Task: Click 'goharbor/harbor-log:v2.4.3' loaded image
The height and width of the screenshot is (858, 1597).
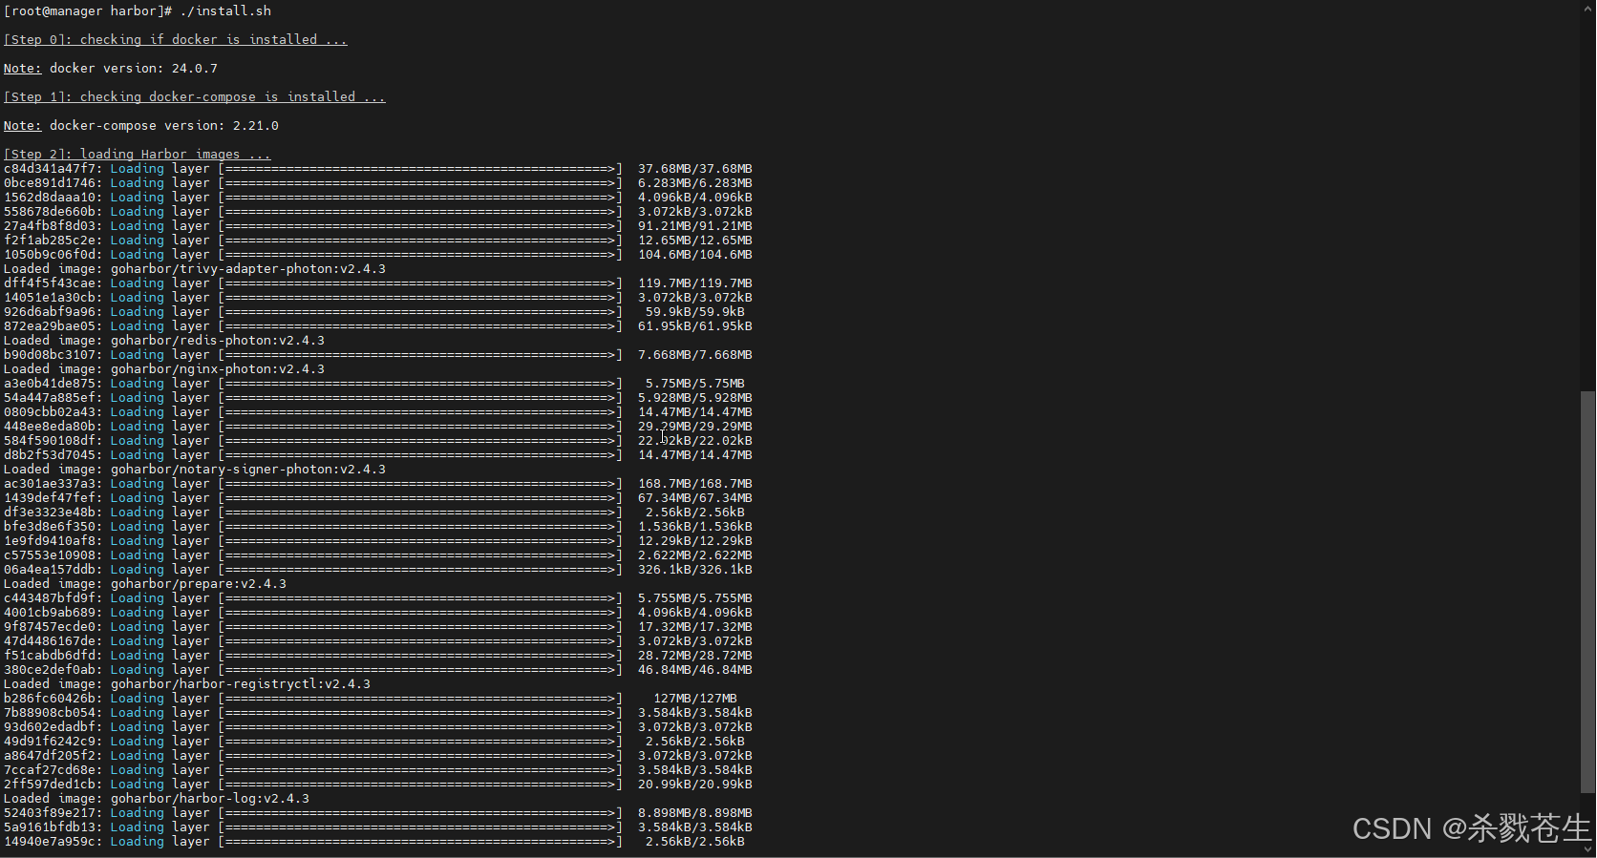Action: (210, 799)
